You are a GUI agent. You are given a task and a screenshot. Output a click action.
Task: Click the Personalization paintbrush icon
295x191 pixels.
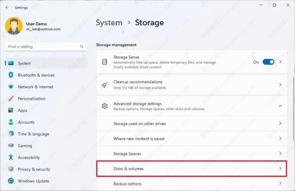pyautogui.click(x=11, y=98)
